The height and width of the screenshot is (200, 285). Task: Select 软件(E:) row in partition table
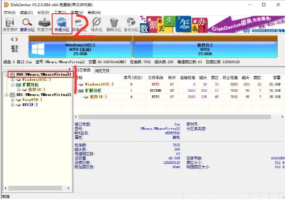180,97
